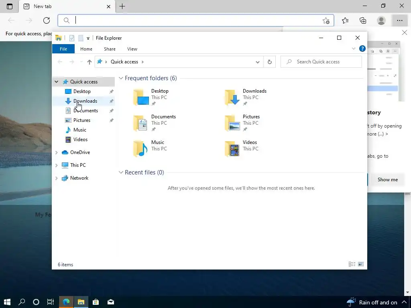Viewport: 411px width, 308px height.
Task: Click the Show me button
Action: click(388, 180)
